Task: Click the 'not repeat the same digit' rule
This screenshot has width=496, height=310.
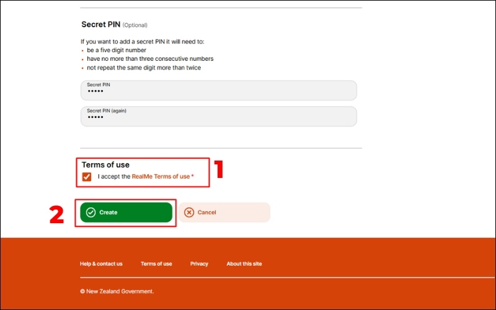Action: tap(143, 68)
